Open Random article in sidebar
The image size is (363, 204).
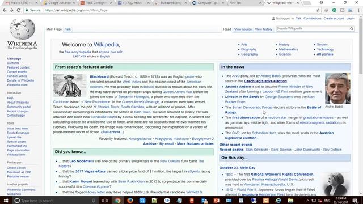[x=17, y=76]
